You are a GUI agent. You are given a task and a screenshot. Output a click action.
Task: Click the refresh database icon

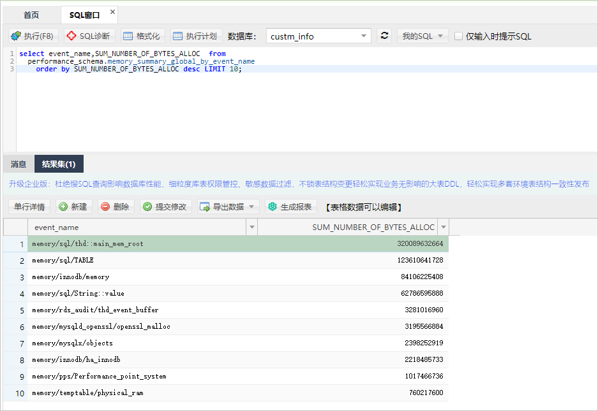coord(384,36)
